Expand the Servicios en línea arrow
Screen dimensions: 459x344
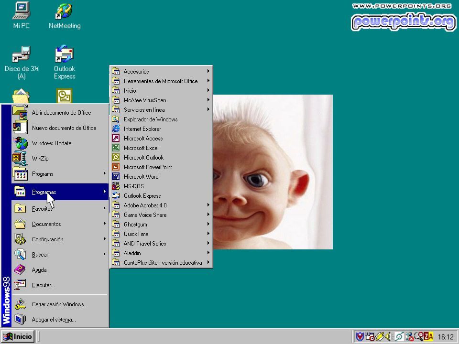click(x=208, y=109)
